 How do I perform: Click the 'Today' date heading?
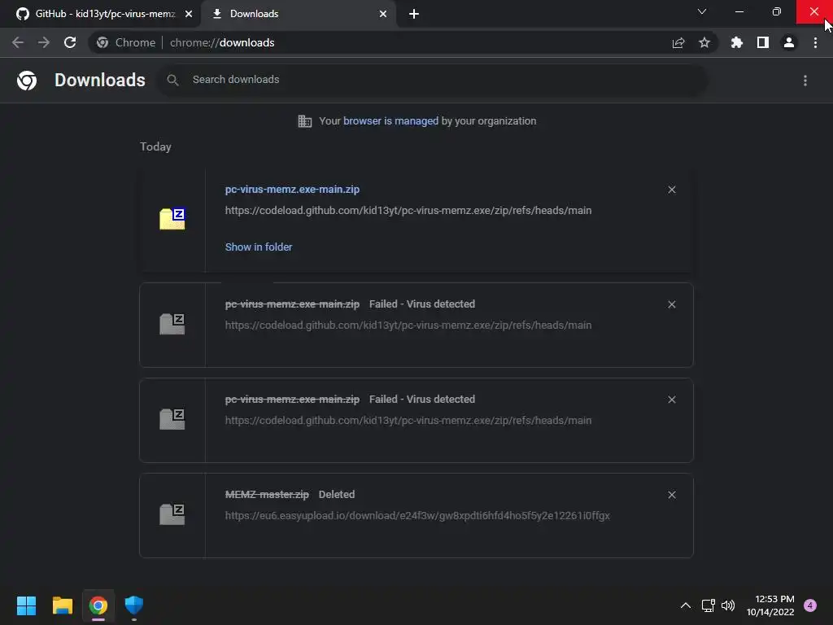pyautogui.click(x=155, y=146)
